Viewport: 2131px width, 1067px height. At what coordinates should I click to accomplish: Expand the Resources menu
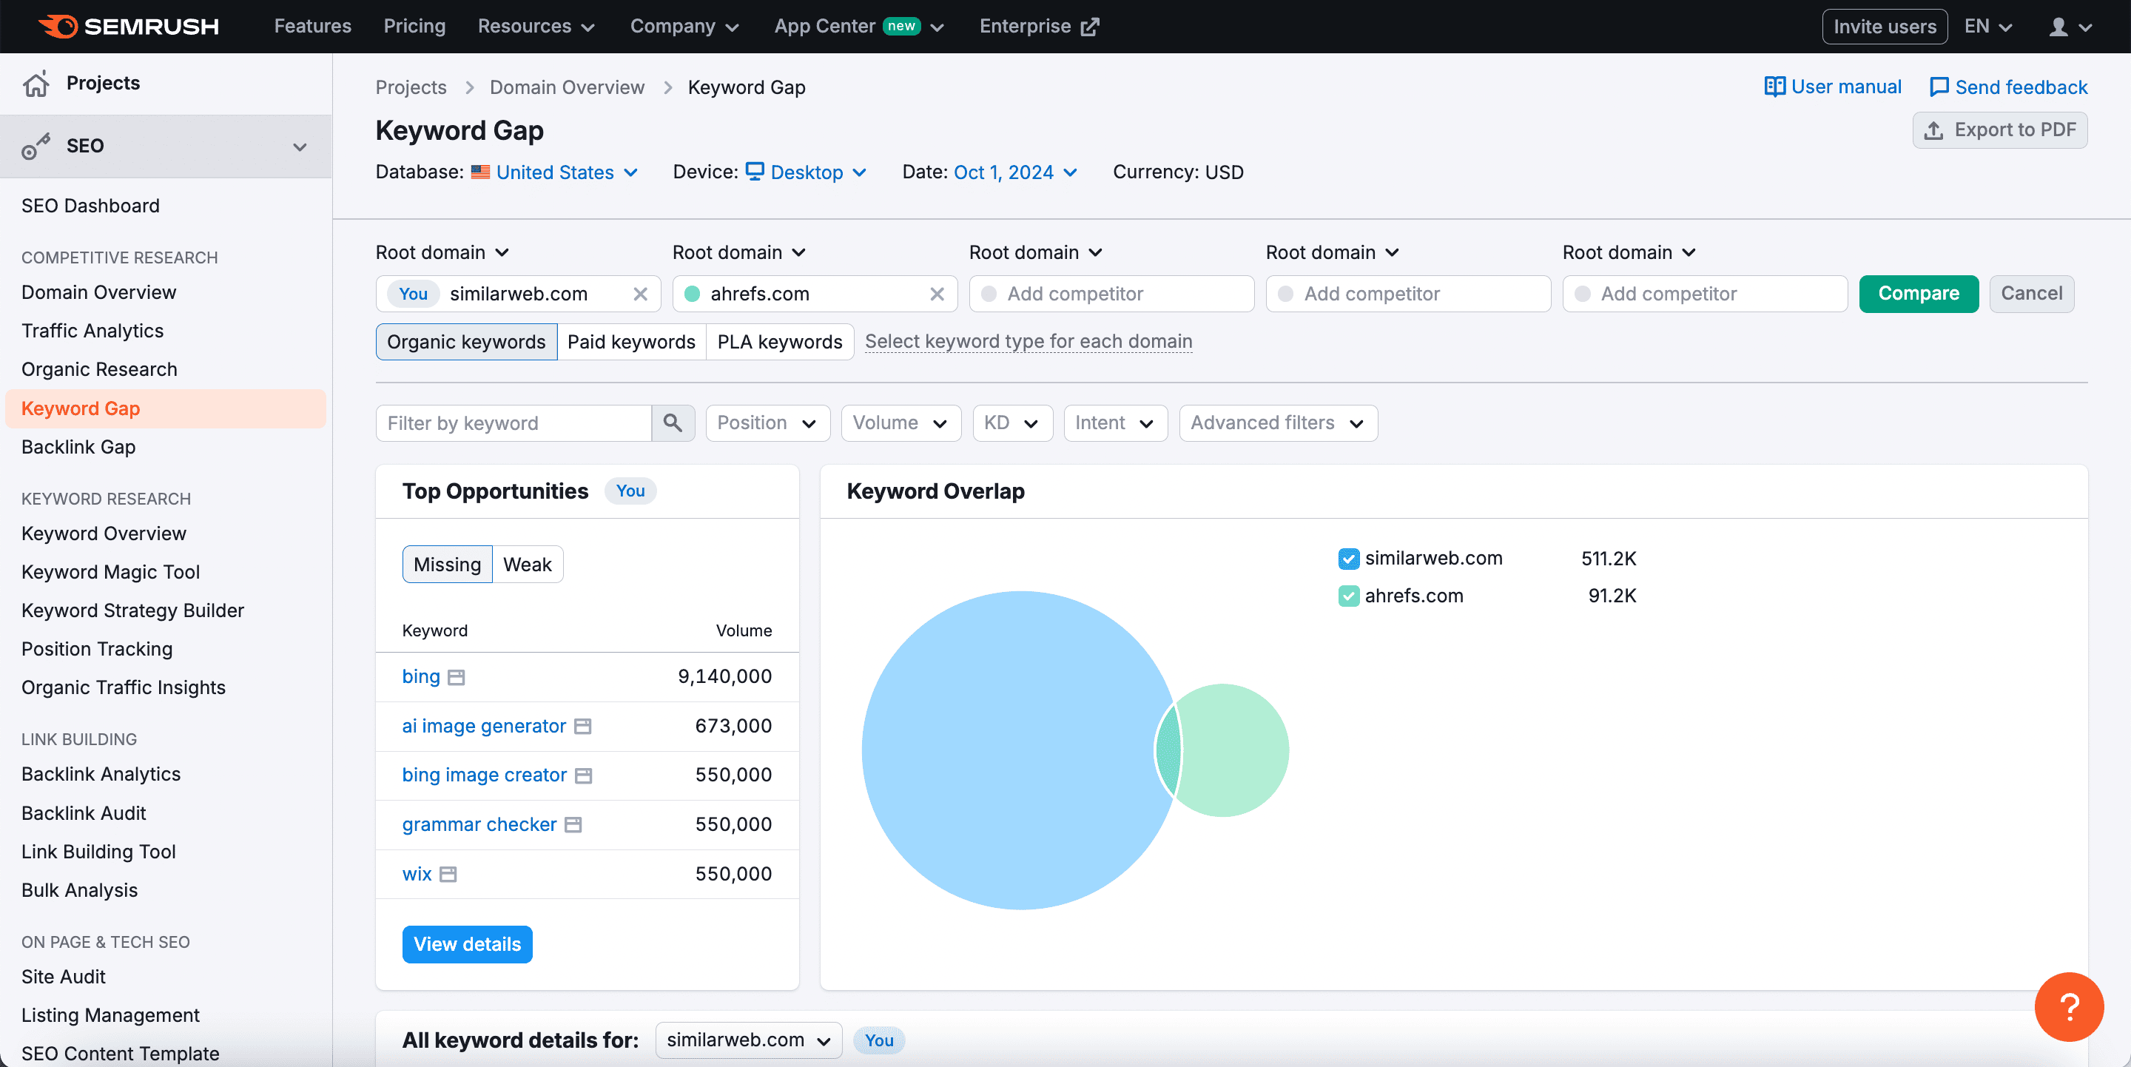coord(536,27)
